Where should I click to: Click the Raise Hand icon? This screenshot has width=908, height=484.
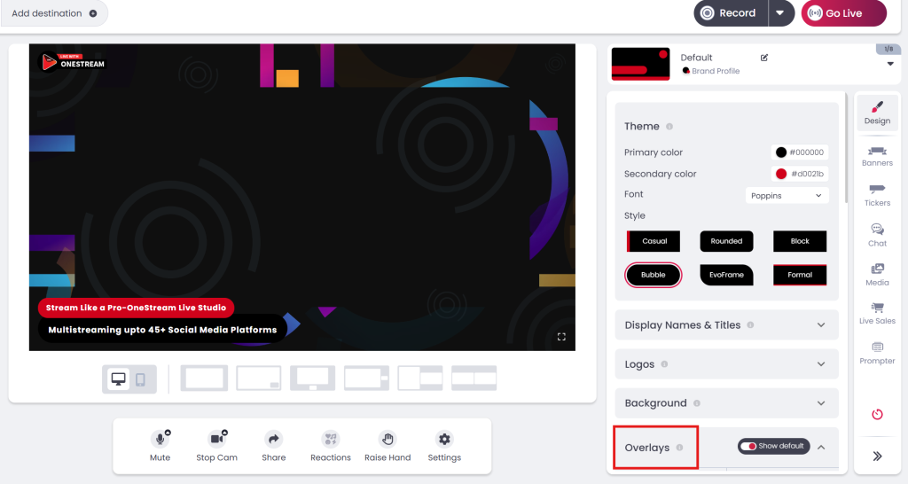[387, 440]
